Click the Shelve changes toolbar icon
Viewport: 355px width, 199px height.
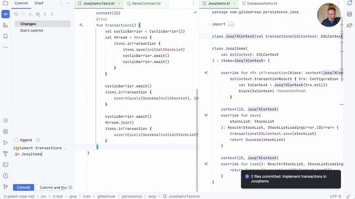click(x=31, y=14)
